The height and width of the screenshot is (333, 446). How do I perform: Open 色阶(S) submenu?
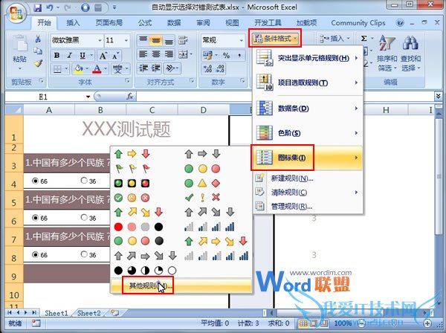tap(308, 133)
